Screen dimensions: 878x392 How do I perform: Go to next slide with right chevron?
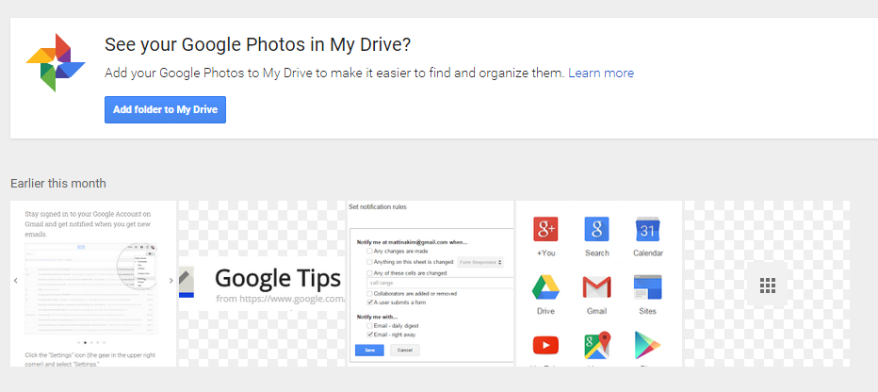pos(171,280)
